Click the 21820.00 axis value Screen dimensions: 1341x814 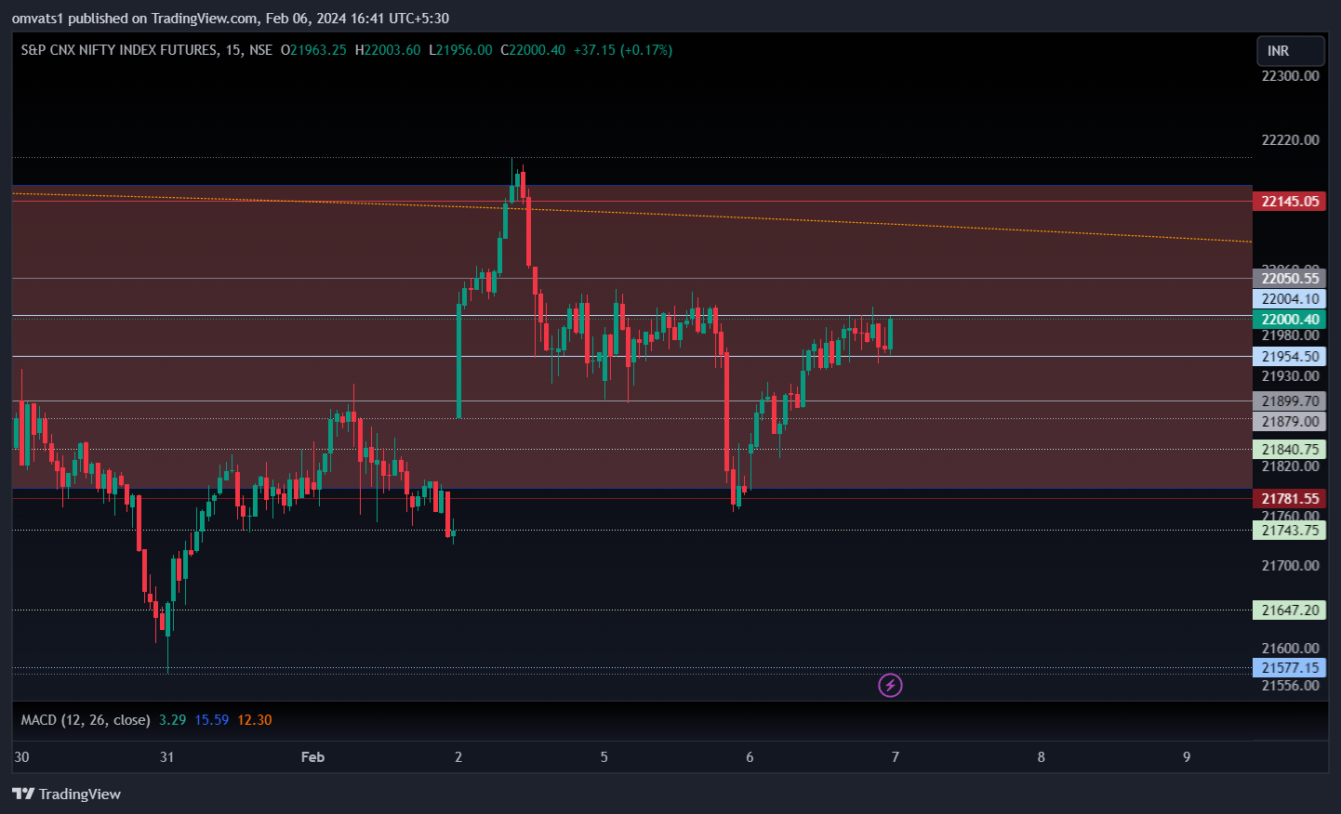(x=1290, y=466)
